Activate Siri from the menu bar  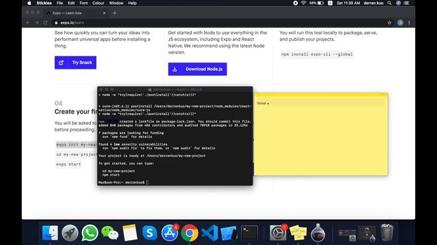tap(398, 3)
